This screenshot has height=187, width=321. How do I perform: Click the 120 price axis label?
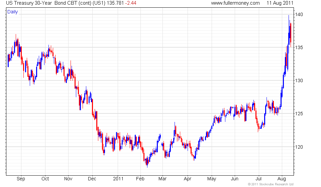pos(299,147)
